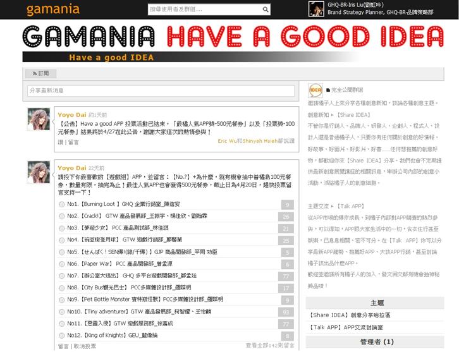Open GHQ-BR-Iris Liu profile name link

pyautogui.click(x=355, y=4)
